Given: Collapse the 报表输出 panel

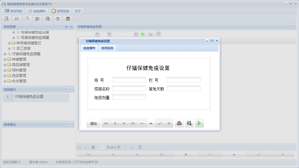Looking at the screenshot, I should coord(70,124).
